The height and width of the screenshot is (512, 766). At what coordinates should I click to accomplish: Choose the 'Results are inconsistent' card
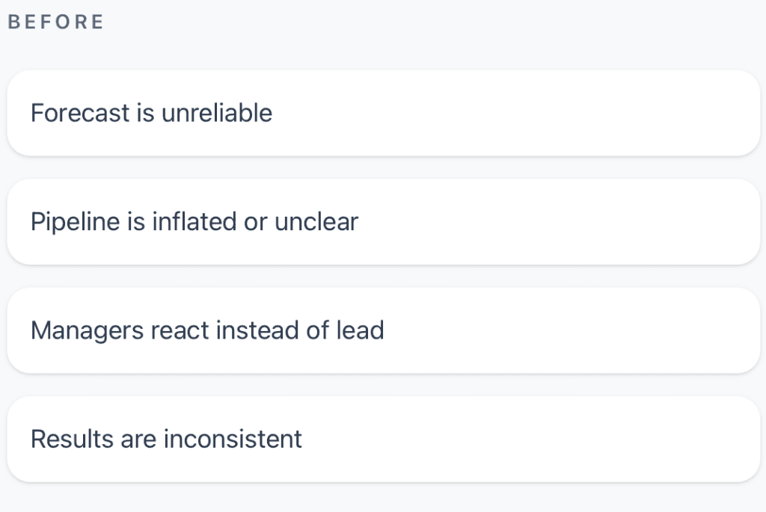click(x=383, y=439)
